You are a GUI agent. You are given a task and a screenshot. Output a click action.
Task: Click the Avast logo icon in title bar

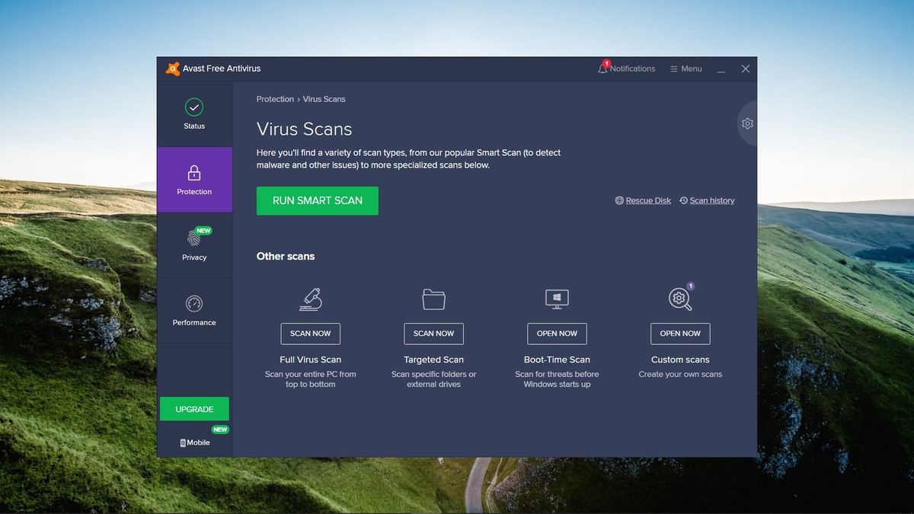173,69
